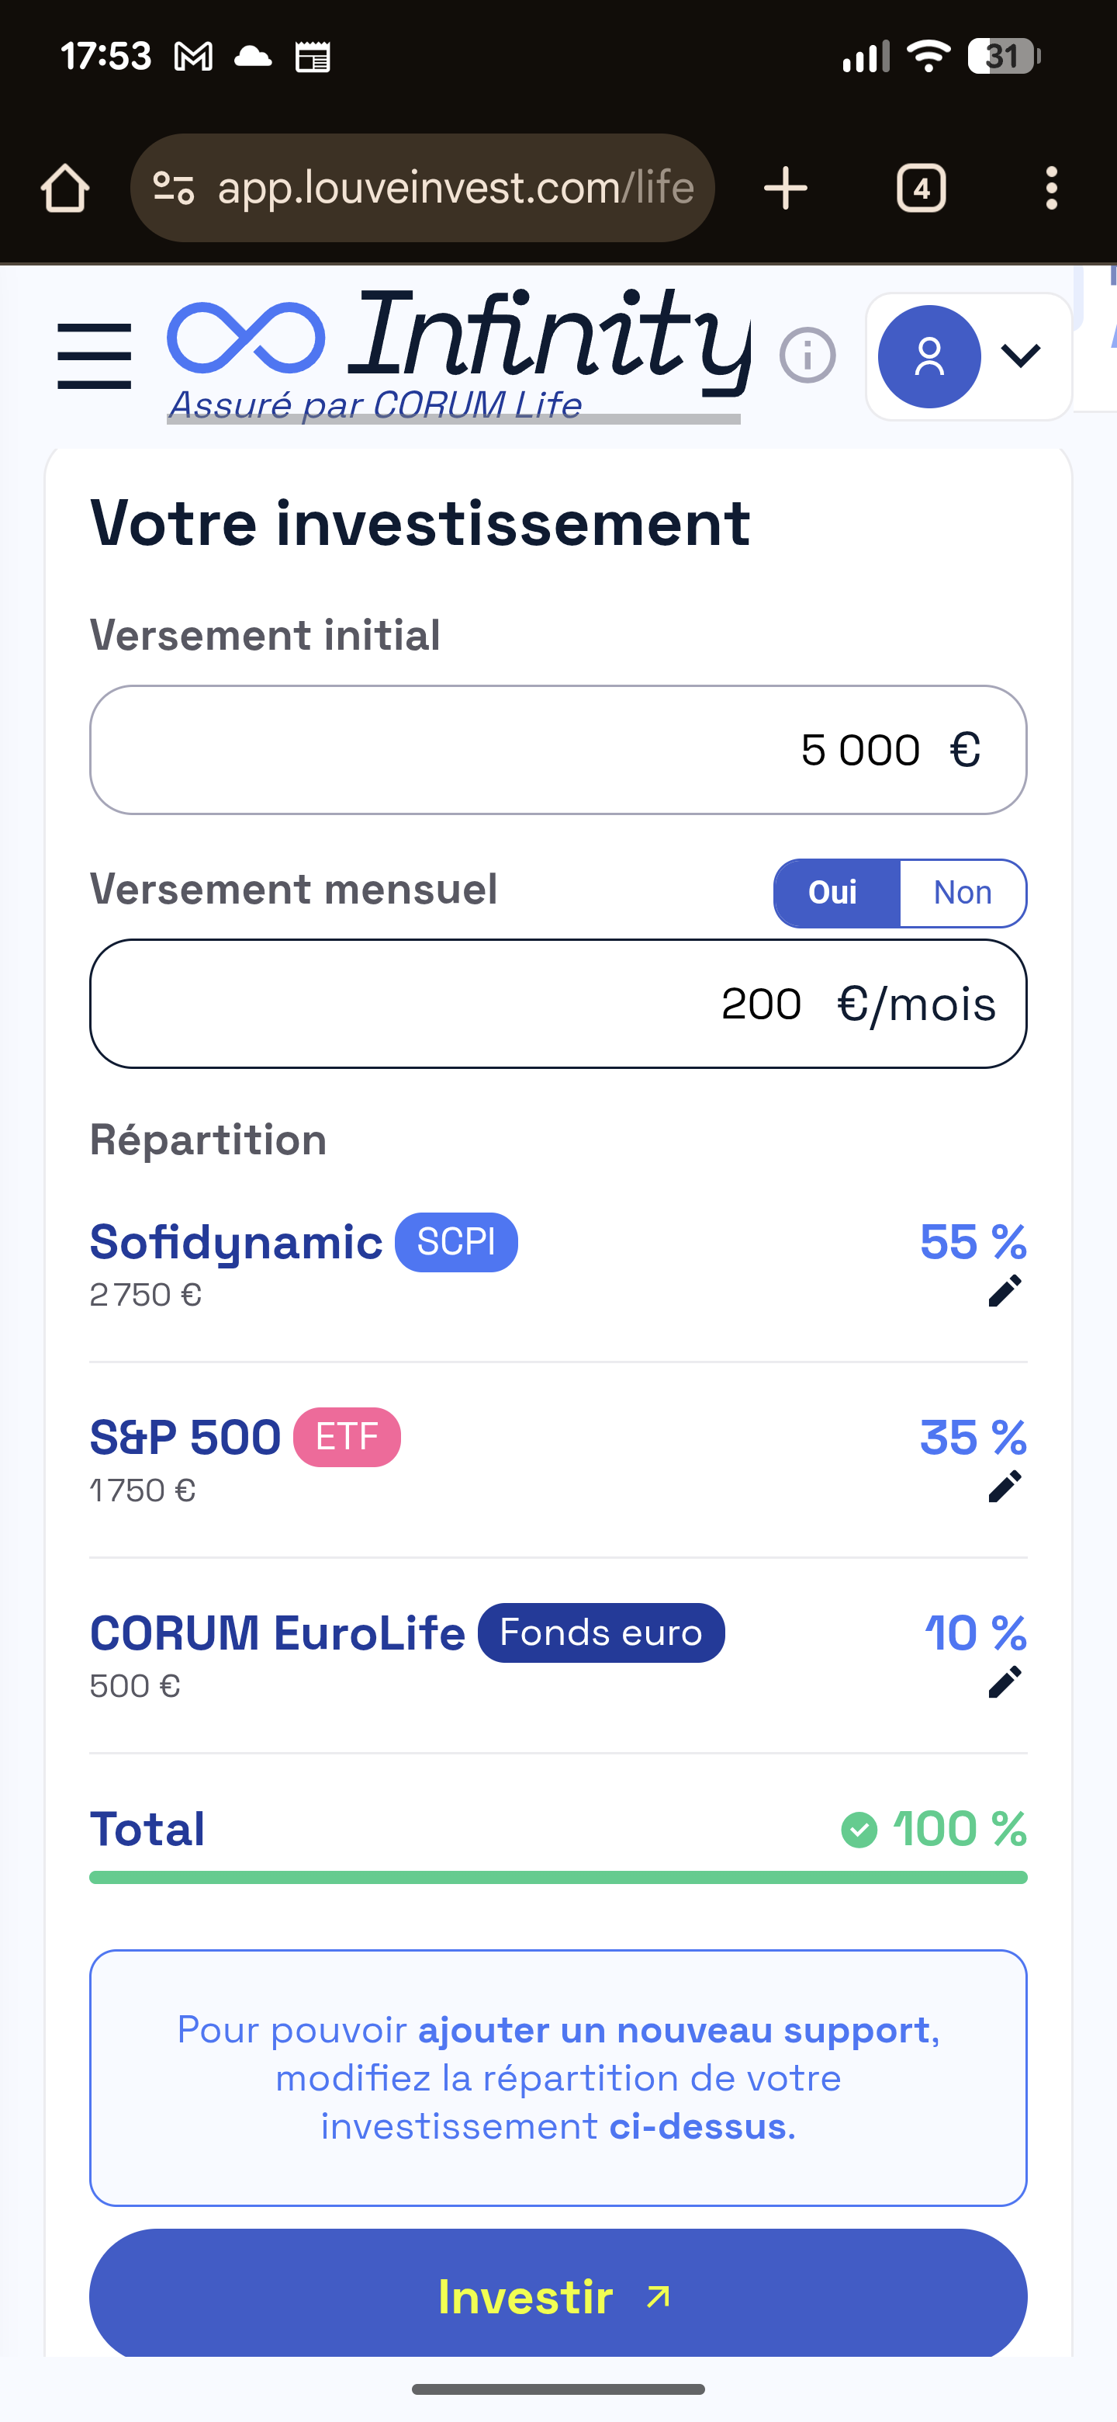
Task: Focus the Versement initial amount field
Action: click(558, 749)
